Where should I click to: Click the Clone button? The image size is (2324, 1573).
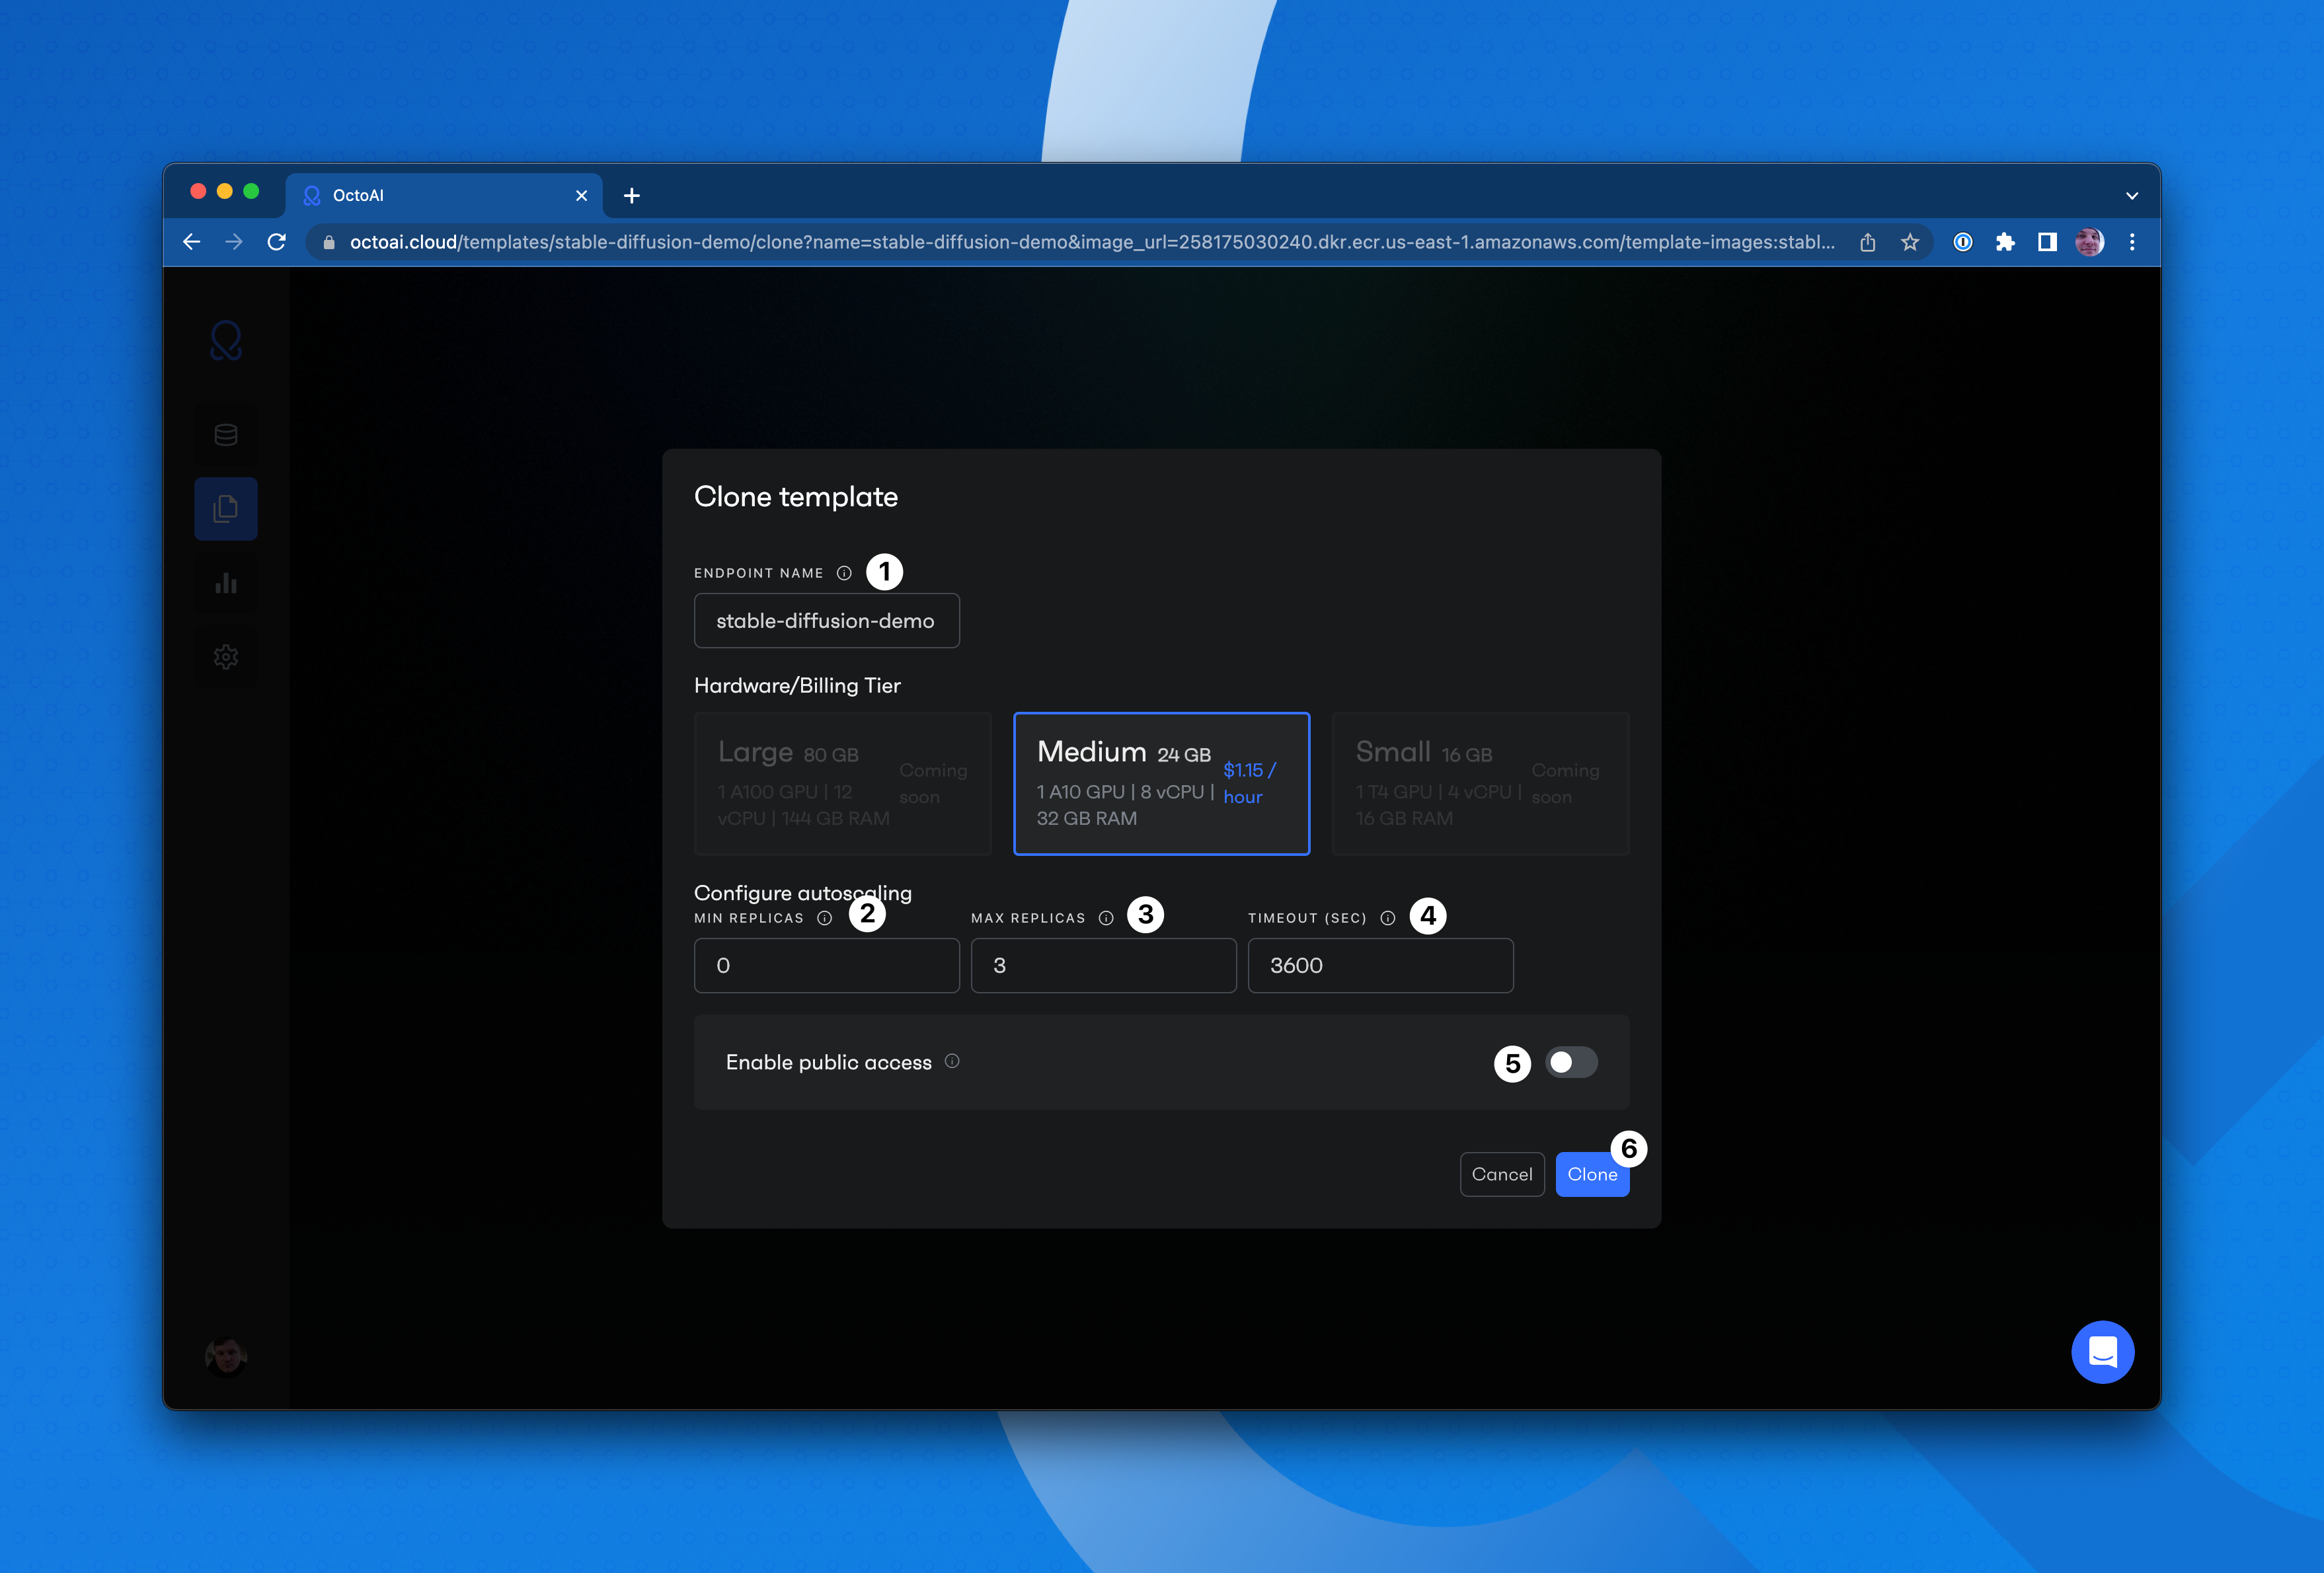1591,1174
